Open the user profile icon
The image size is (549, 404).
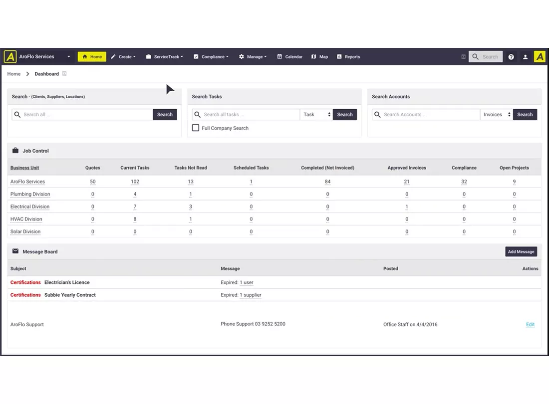click(x=525, y=57)
